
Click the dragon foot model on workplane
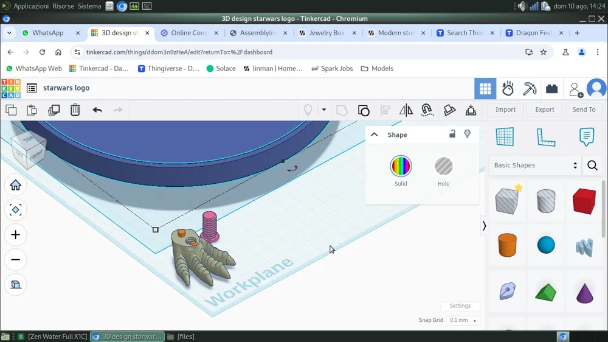[x=201, y=258]
